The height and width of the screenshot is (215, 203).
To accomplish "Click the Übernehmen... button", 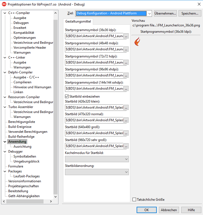I will [165, 13].
